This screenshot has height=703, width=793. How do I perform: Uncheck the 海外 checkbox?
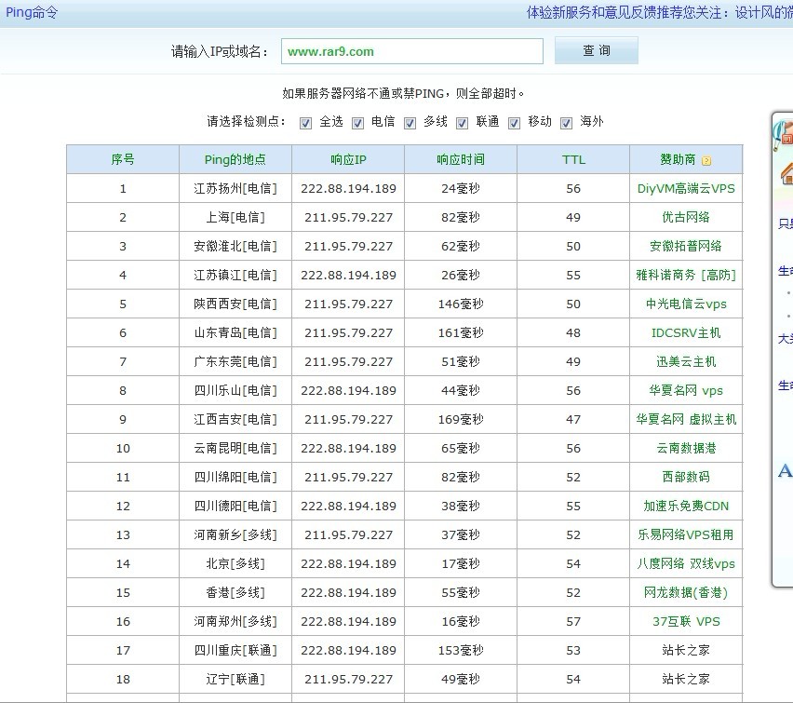[x=566, y=123]
